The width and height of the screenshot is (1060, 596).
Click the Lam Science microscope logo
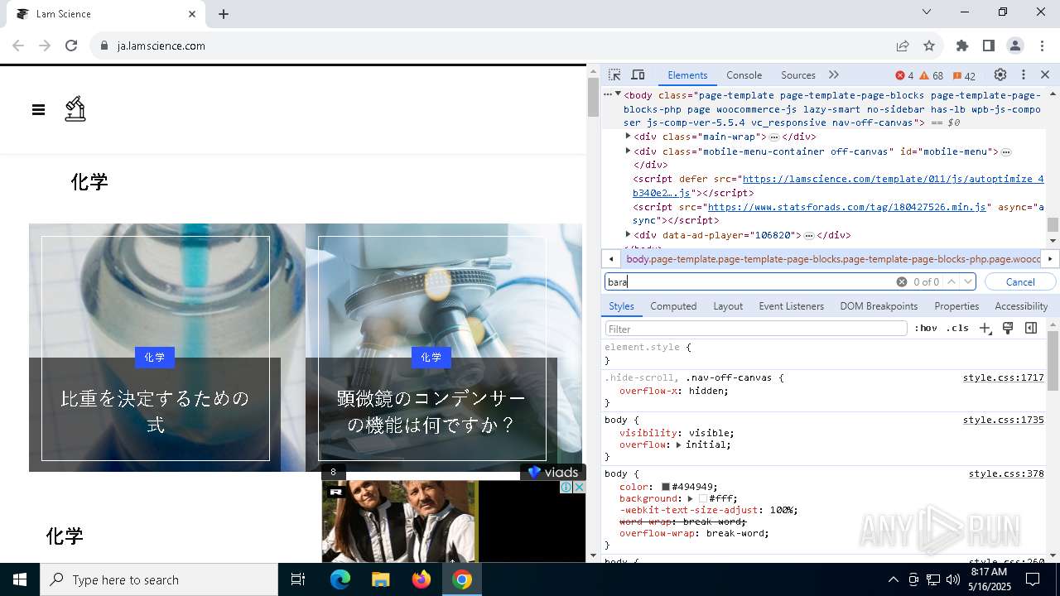point(75,108)
